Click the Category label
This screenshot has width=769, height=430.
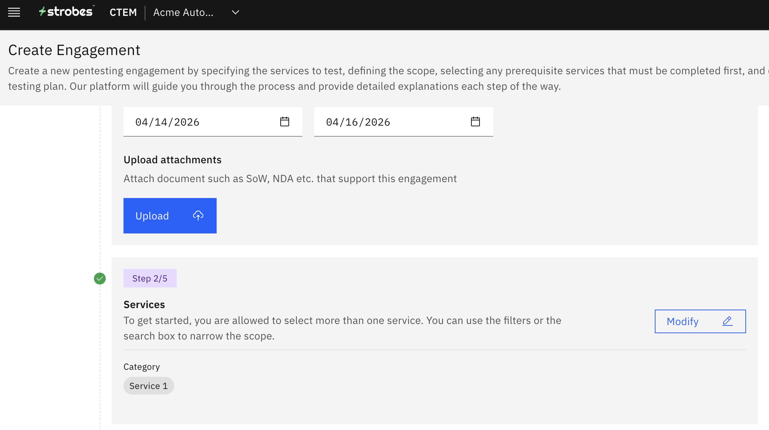coord(142,367)
